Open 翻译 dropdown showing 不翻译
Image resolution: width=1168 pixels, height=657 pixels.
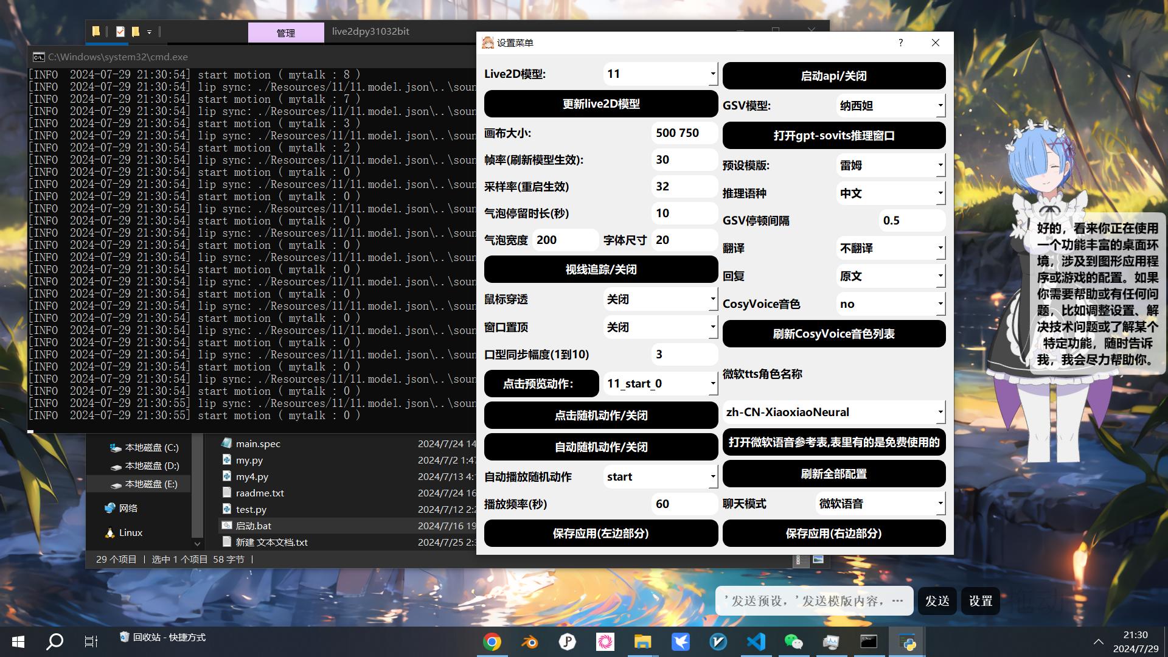tap(891, 248)
